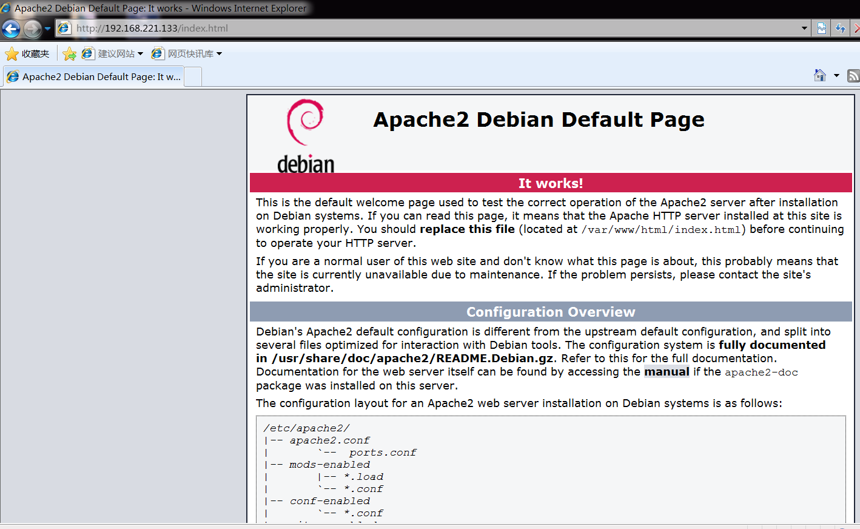
Task: Click the bold "replace this file" text
Action: (x=467, y=229)
